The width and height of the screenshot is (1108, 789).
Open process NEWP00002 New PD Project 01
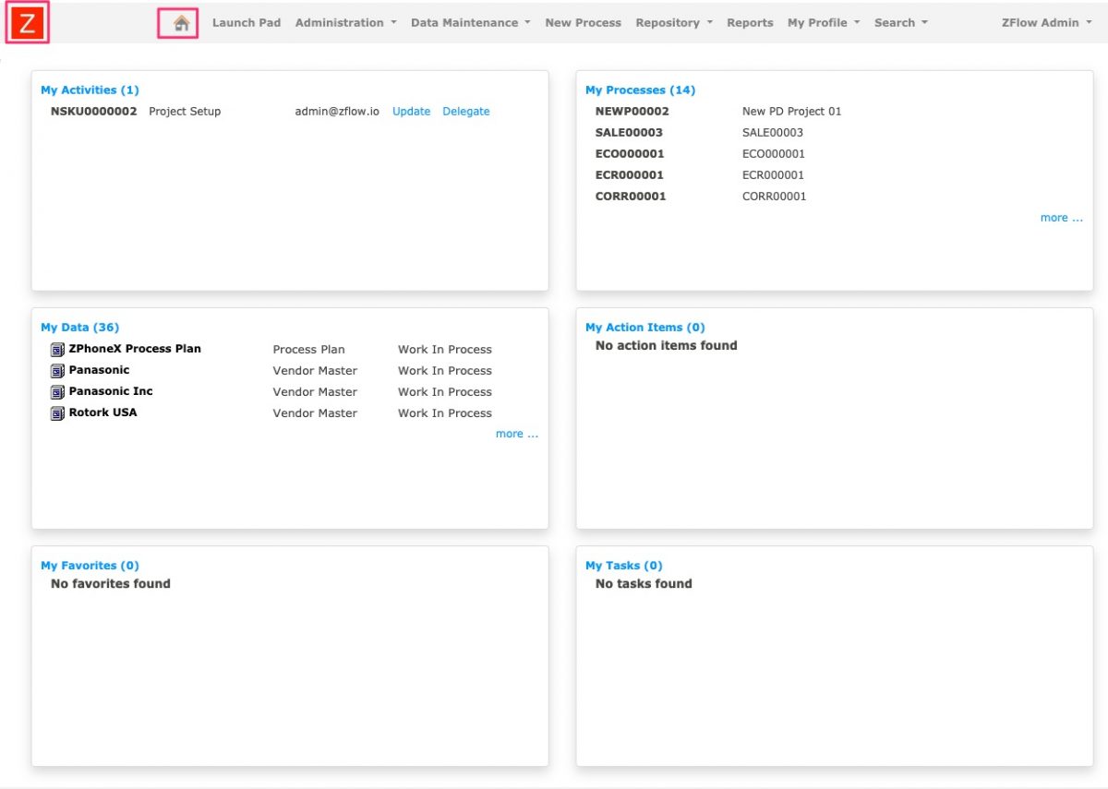coord(630,111)
